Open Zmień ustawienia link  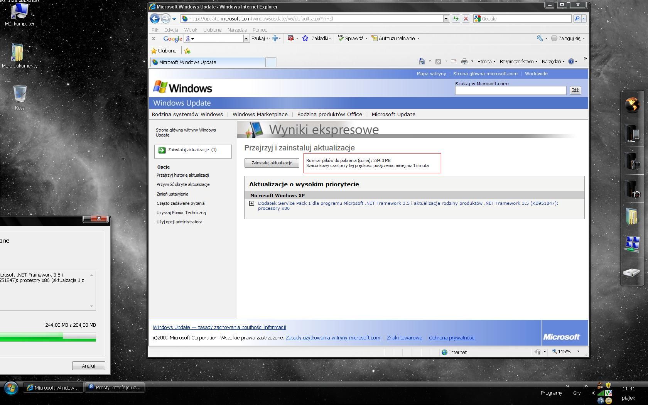click(x=172, y=194)
